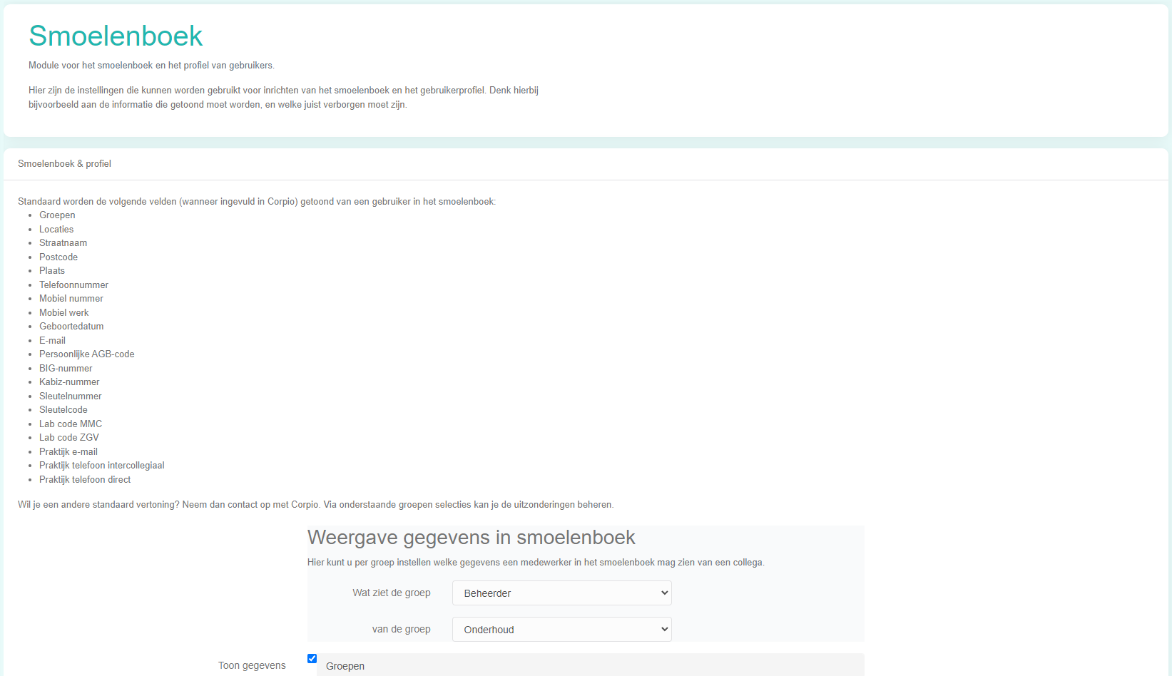Click the 'Weergave gegevens in smoelenboek' heading
The height and width of the screenshot is (676, 1172).
(471, 537)
